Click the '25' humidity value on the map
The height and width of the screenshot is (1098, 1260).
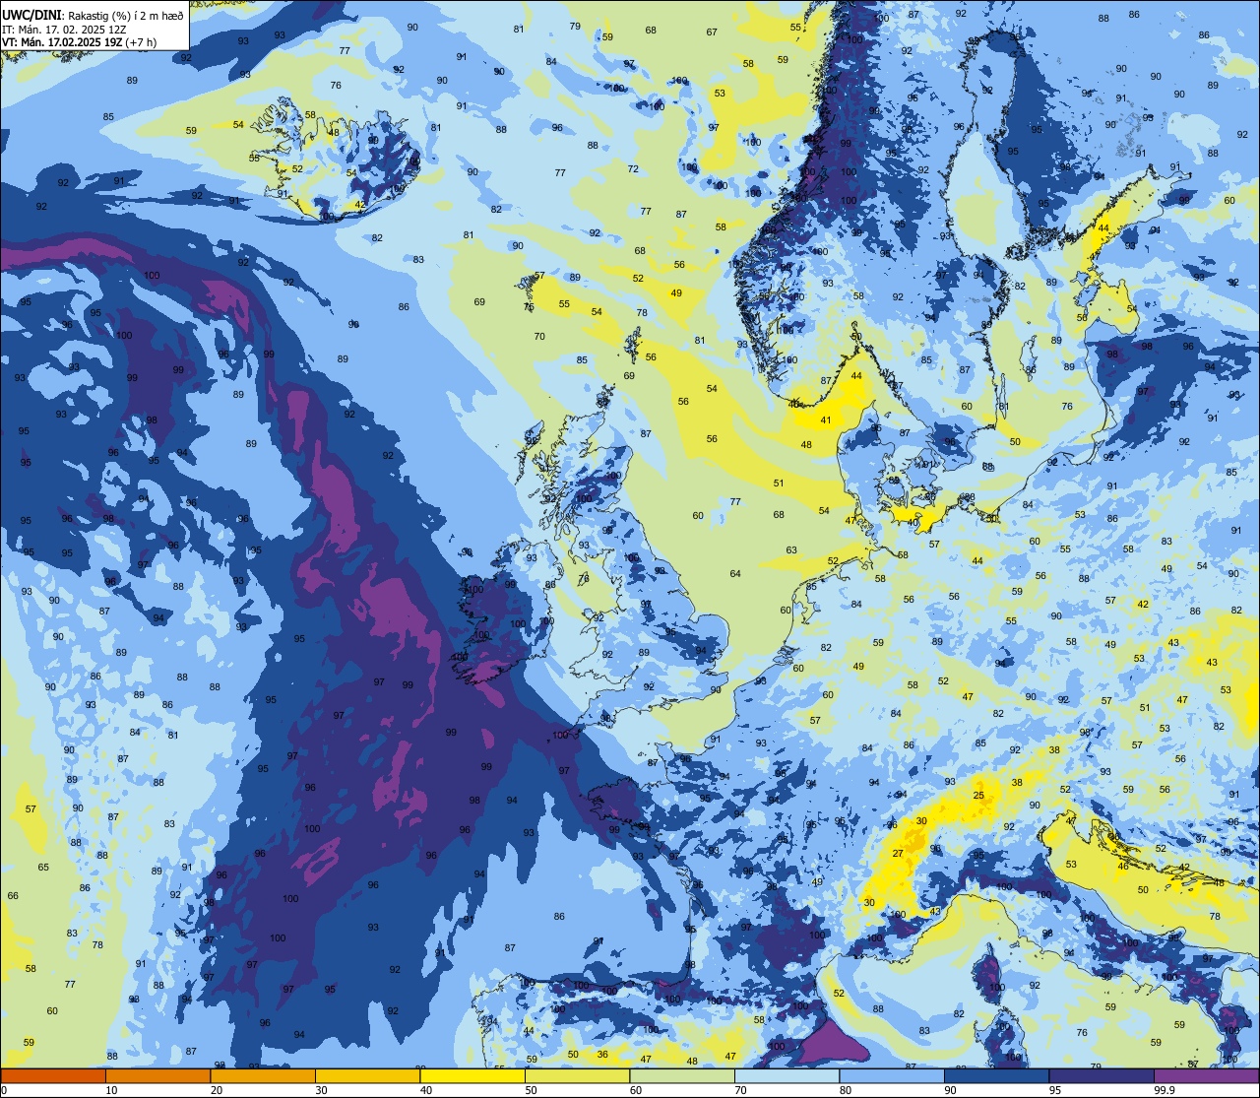[978, 795]
